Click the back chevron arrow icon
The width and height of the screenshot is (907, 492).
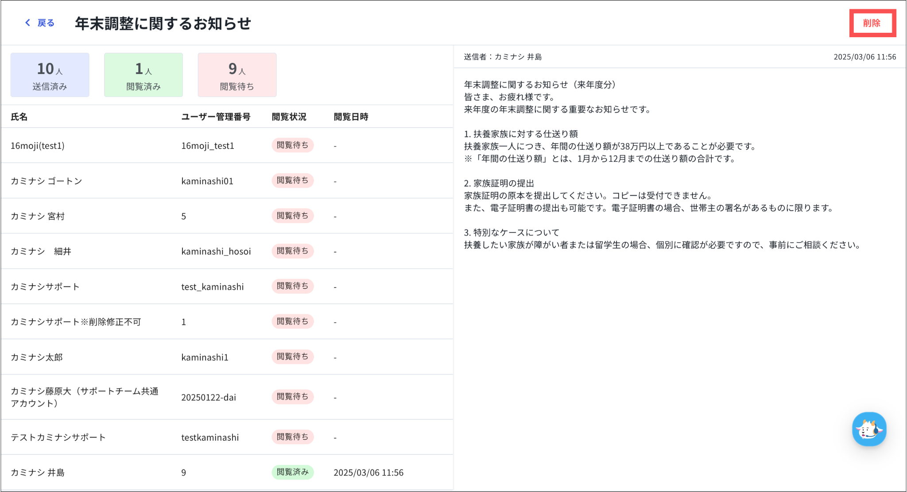pos(27,23)
